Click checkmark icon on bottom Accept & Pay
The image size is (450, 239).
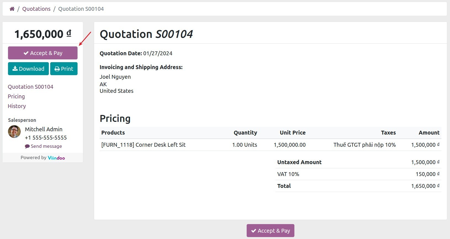(x=254, y=231)
